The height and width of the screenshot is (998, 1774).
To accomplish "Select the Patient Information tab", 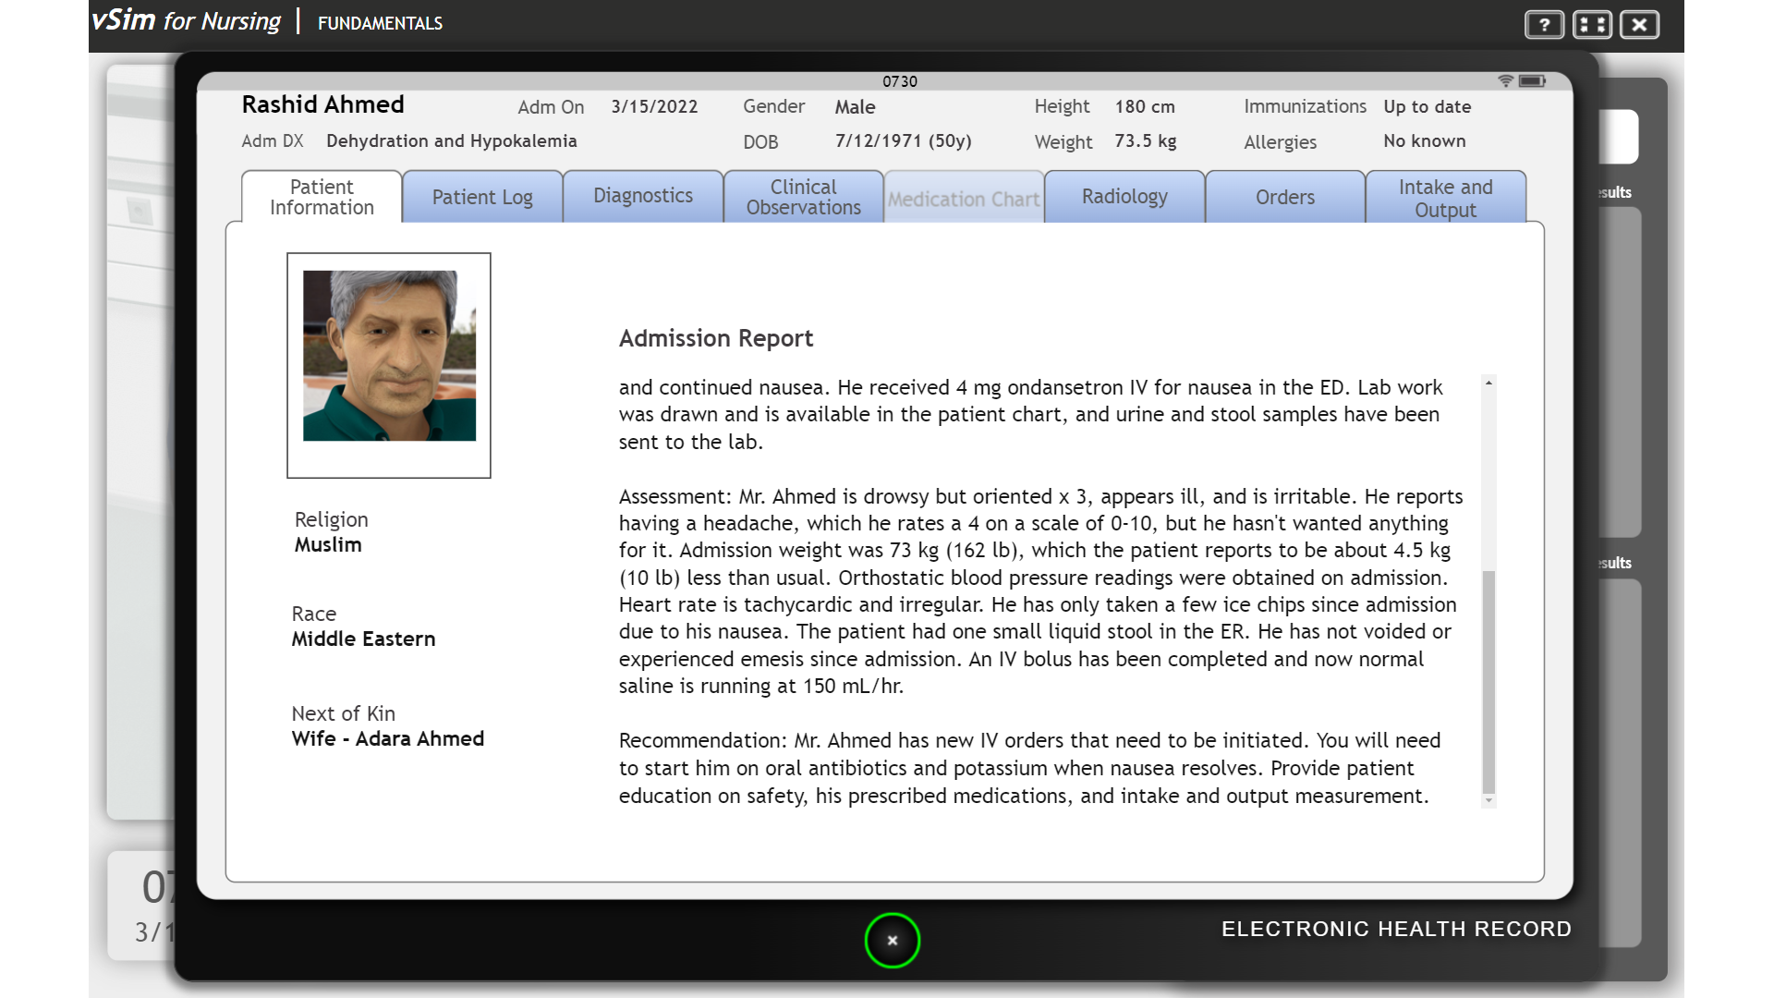I will (322, 197).
